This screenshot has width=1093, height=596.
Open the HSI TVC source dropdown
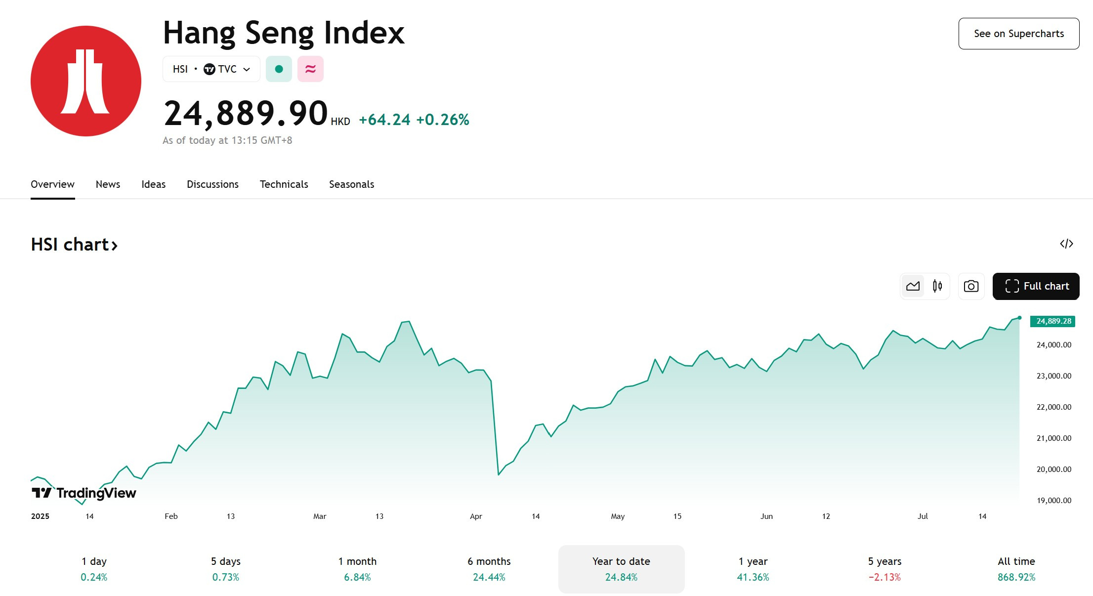point(211,69)
